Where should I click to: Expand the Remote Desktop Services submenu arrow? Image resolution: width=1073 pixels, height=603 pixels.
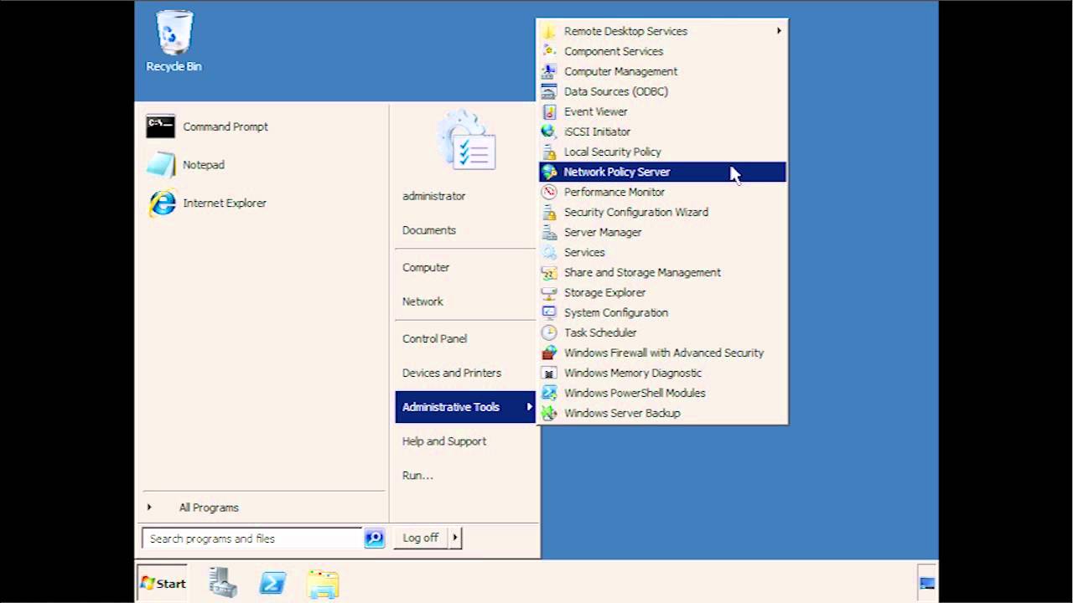click(779, 31)
